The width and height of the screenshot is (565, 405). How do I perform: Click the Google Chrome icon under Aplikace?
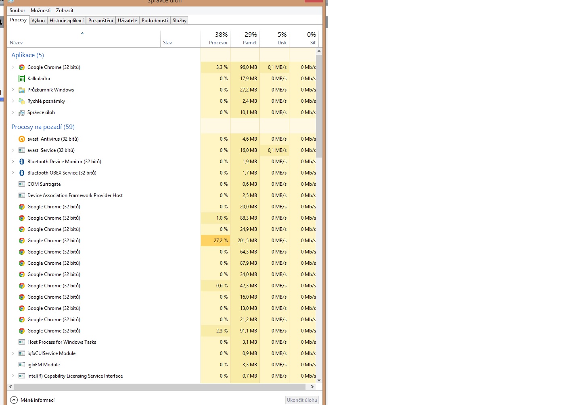(22, 67)
